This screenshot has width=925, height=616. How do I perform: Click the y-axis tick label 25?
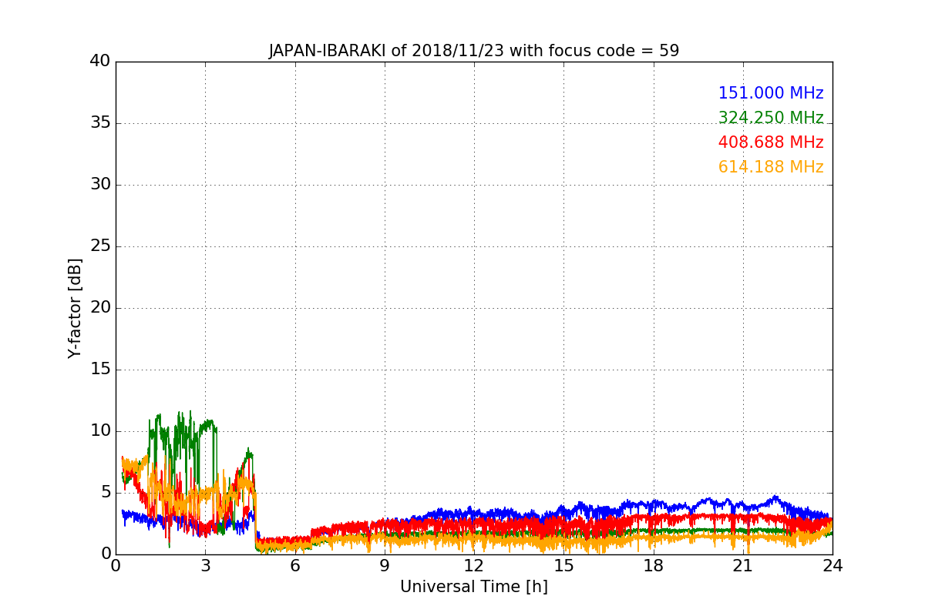coord(100,246)
